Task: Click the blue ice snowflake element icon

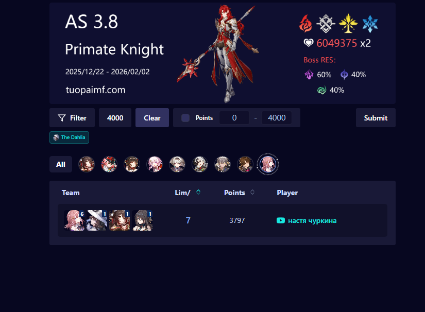Action: click(x=370, y=24)
